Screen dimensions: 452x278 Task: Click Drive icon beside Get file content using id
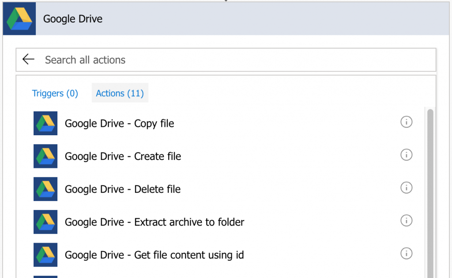(45, 255)
